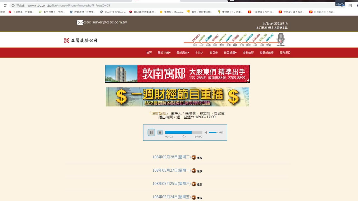Open the 108年05月24日(星期五) link

pyautogui.click(x=171, y=197)
